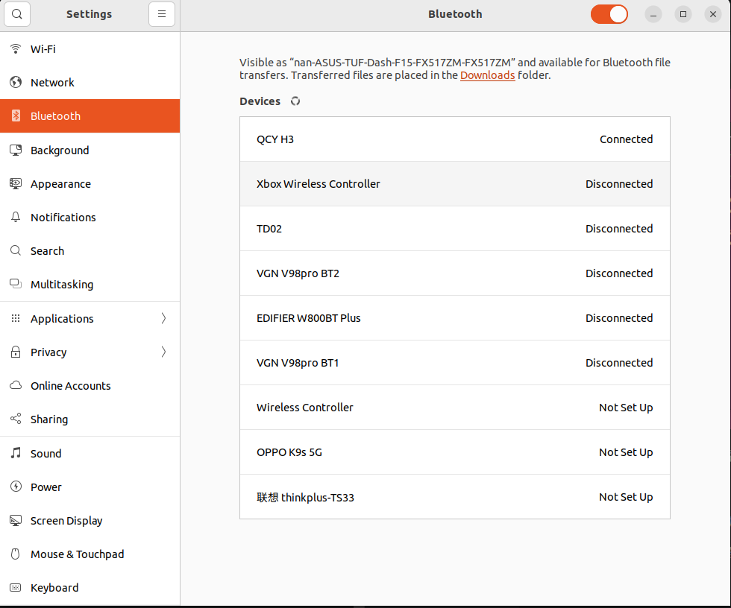Viewport: 731px width, 608px height.
Task: Open EDIFIER W800BT Plus device
Action: click(455, 318)
